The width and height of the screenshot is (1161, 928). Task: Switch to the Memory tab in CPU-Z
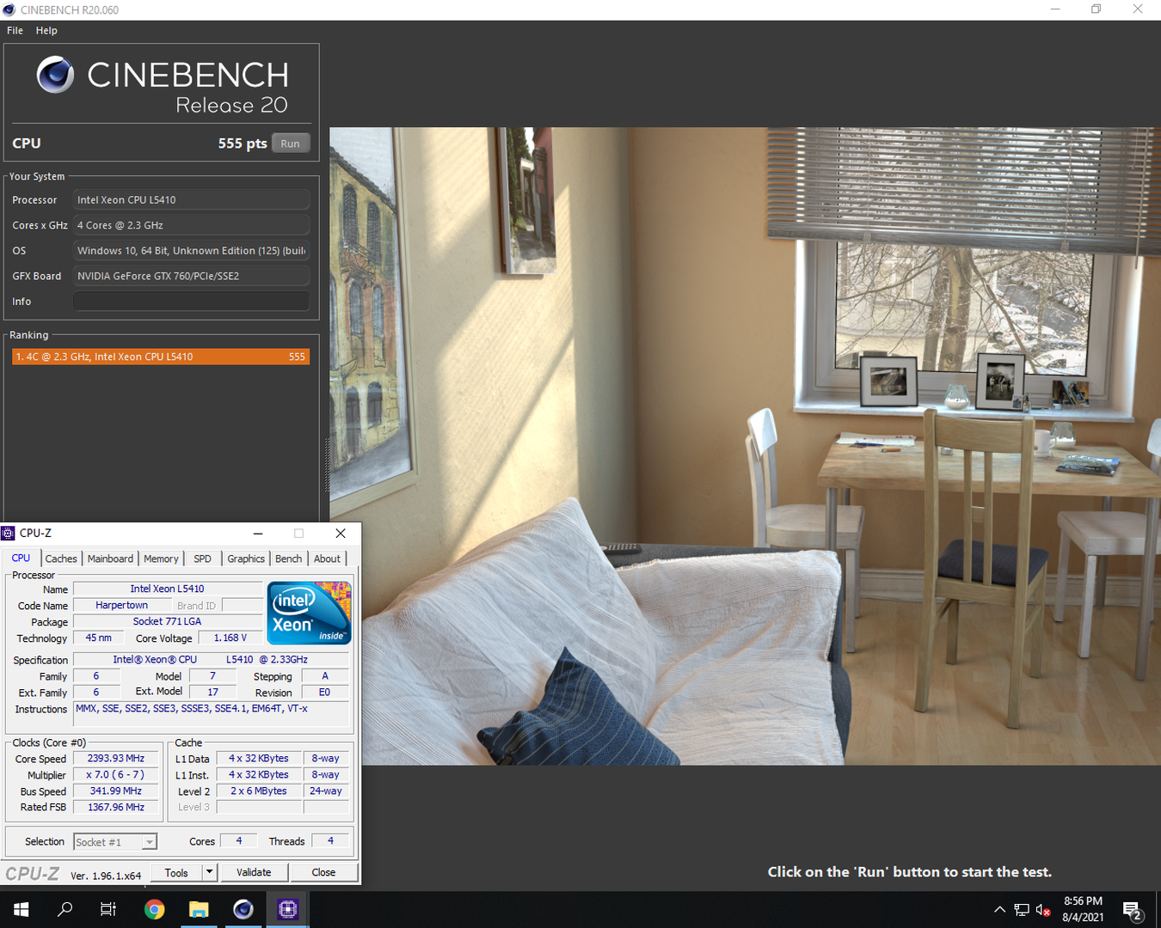(x=161, y=559)
